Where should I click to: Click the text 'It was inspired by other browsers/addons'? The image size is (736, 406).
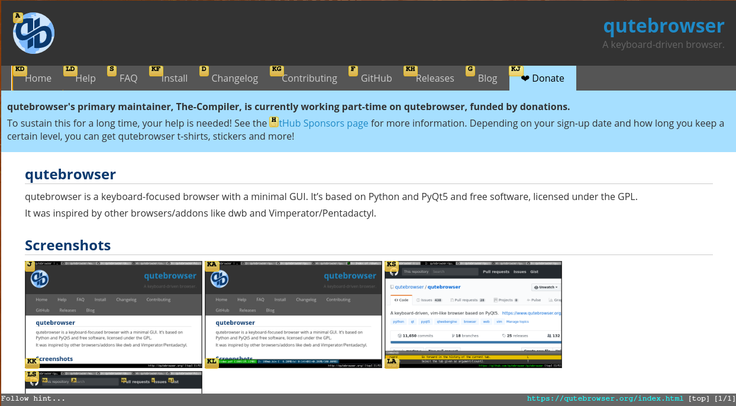pos(109,213)
